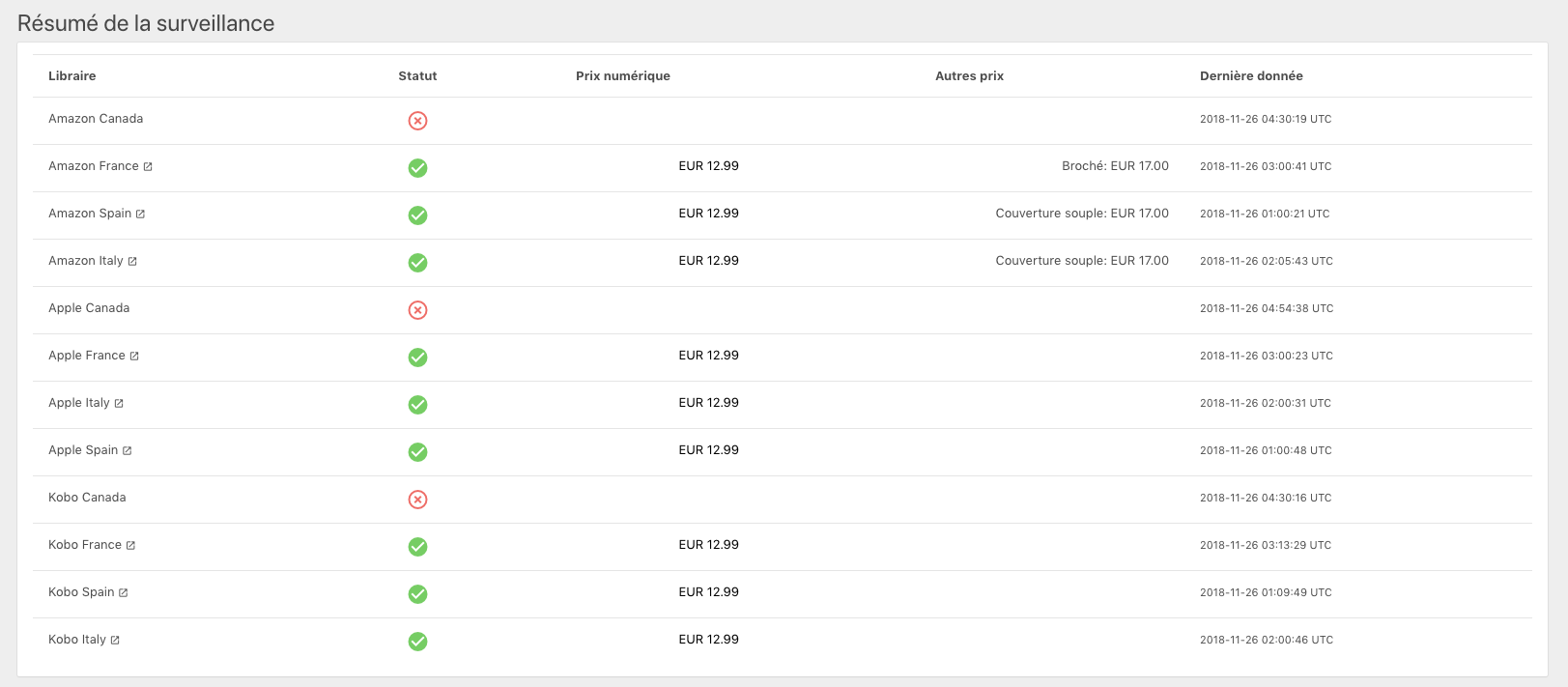The width and height of the screenshot is (1568, 687).
Task: Click red error status icon for Apple Canada
Action: [x=417, y=310]
